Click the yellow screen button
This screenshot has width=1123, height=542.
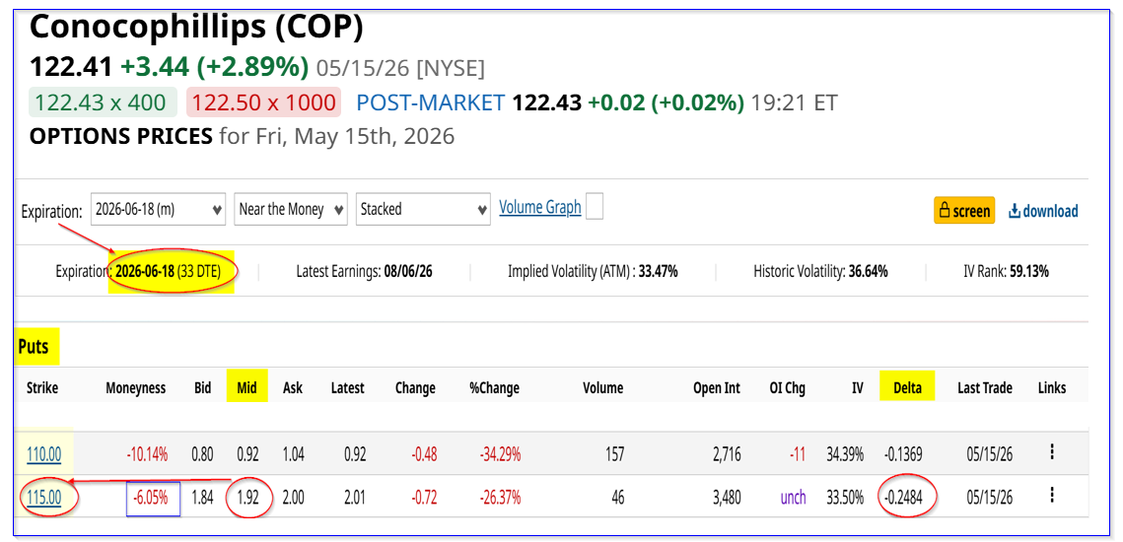click(x=964, y=211)
